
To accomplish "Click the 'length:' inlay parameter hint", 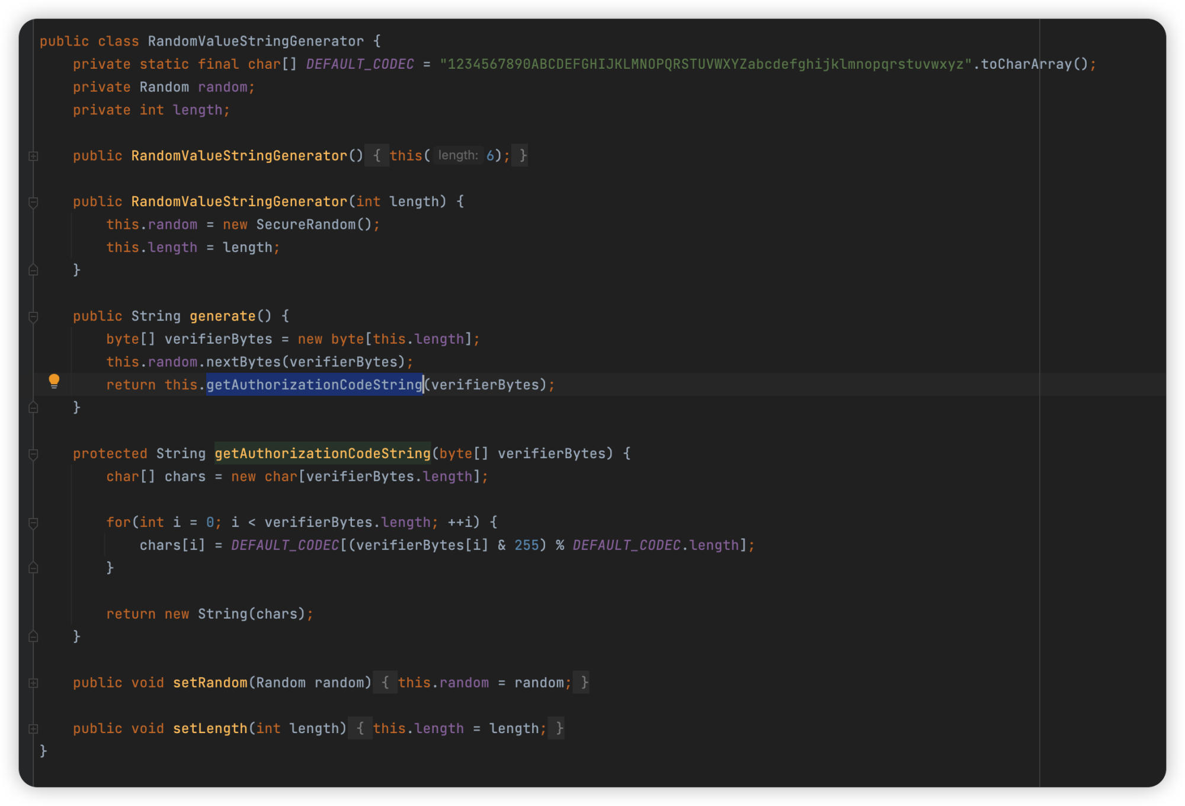I will (x=457, y=155).
